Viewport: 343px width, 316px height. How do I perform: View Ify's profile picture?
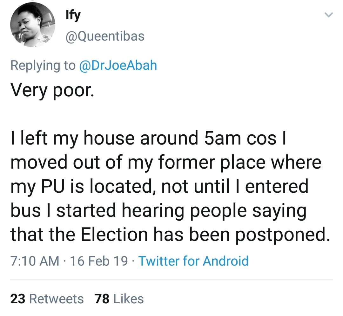pyautogui.click(x=33, y=25)
